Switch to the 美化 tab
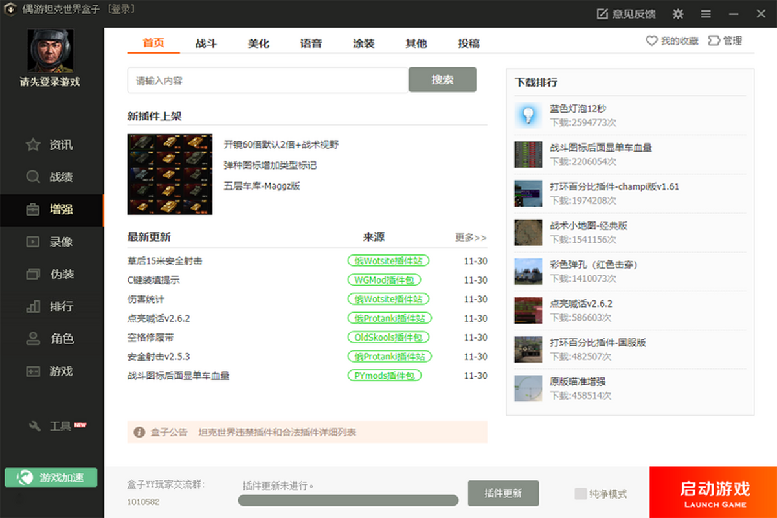Viewport: 777px width, 518px height. pos(258,43)
